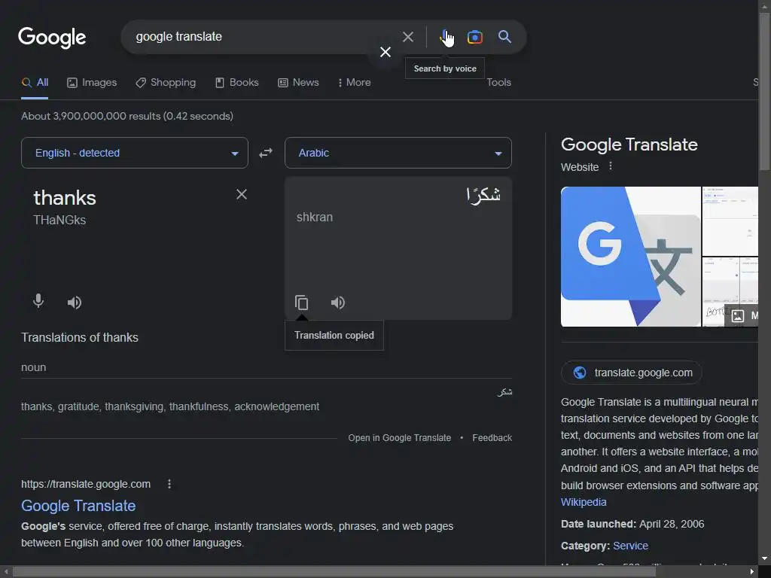Clear the source text 'thanks'

(x=242, y=194)
